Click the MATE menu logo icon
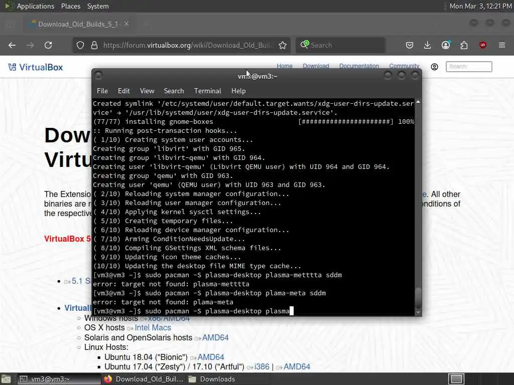The width and height of the screenshot is (514, 385). (x=9, y=6)
